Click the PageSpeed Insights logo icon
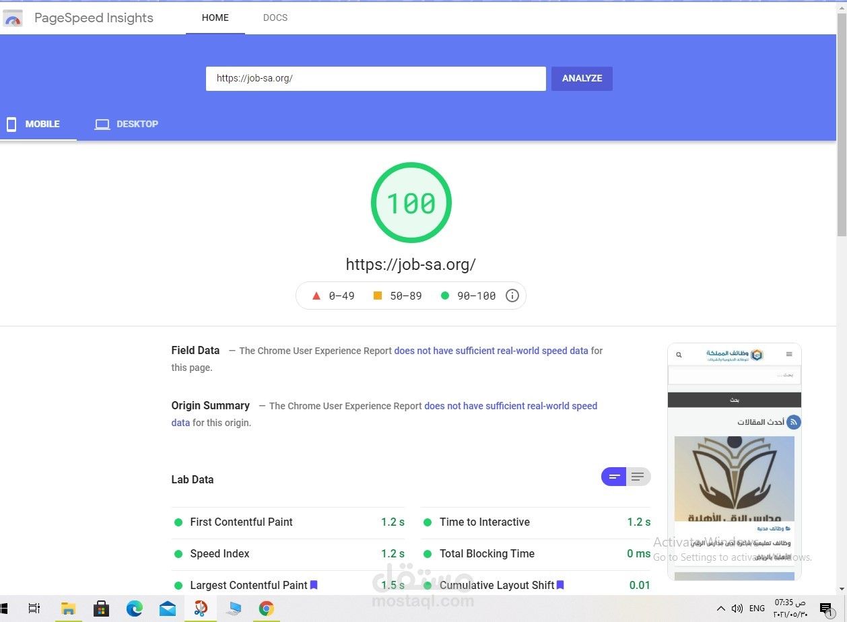The height and width of the screenshot is (622, 847). 13,18
